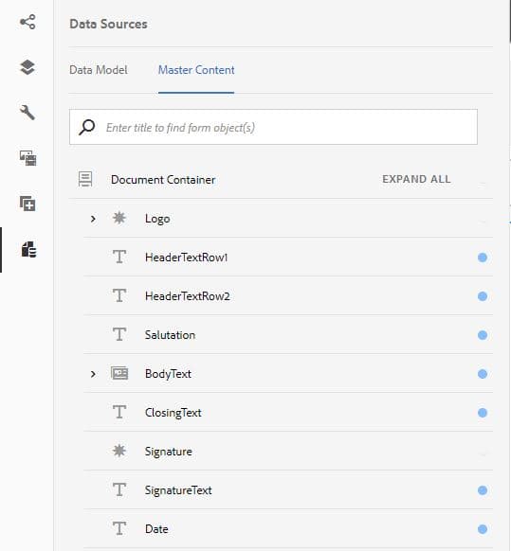The height and width of the screenshot is (551, 511).
Task: Click the blue dot beside ClosingText
Action: pos(483,413)
